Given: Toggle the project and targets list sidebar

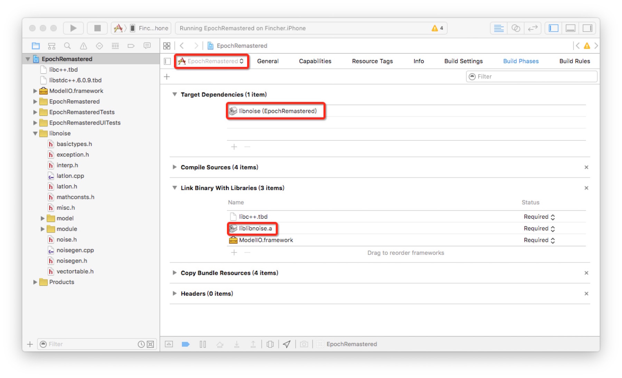Looking at the screenshot, I should click(x=167, y=61).
